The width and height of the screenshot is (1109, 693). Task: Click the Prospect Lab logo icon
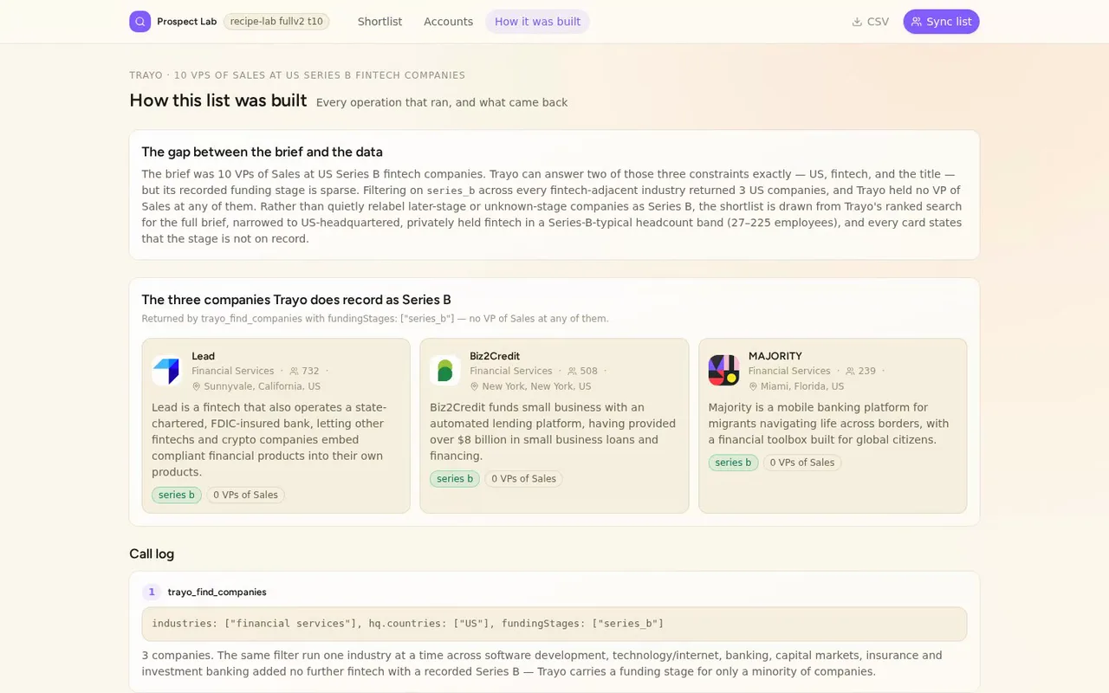[140, 22]
